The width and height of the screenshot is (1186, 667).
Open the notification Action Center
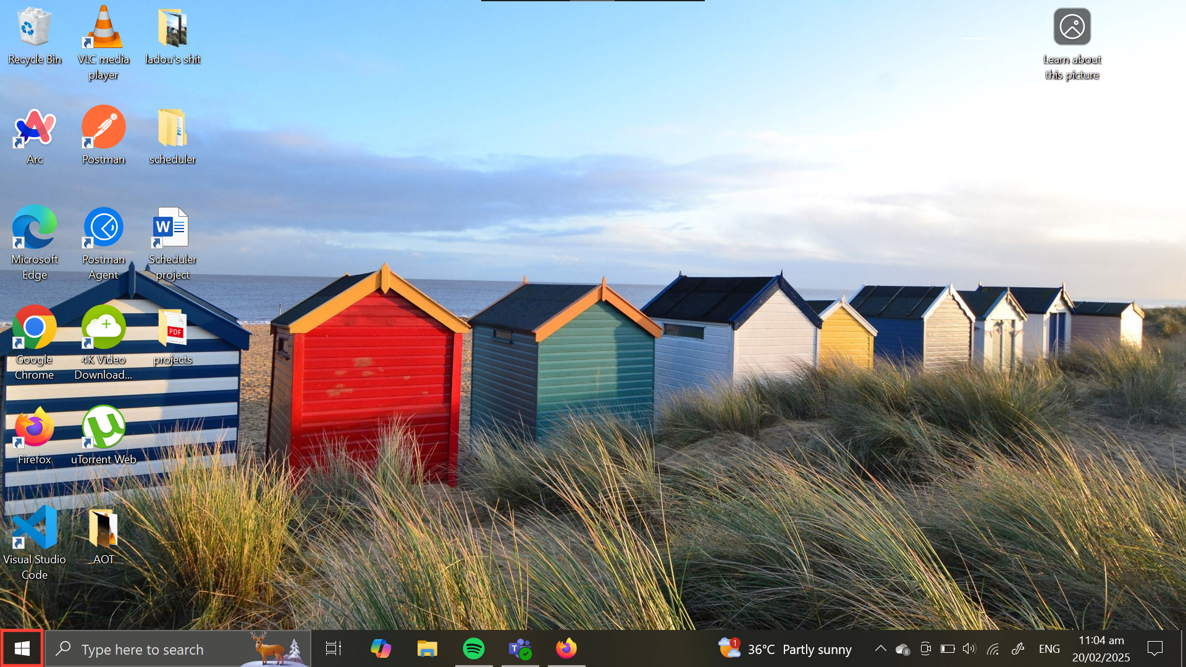click(1154, 648)
